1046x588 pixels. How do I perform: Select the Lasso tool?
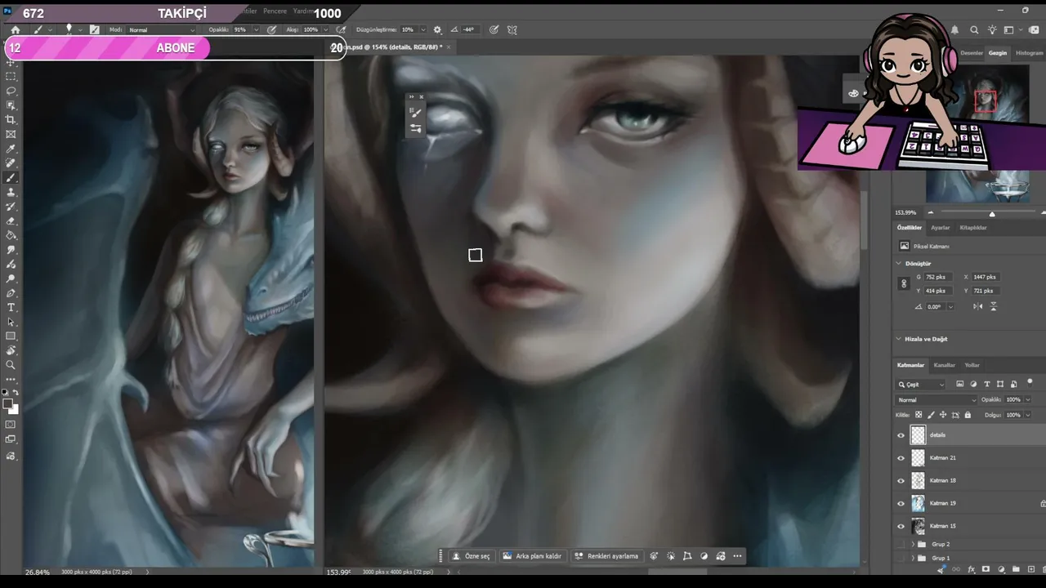(x=11, y=91)
